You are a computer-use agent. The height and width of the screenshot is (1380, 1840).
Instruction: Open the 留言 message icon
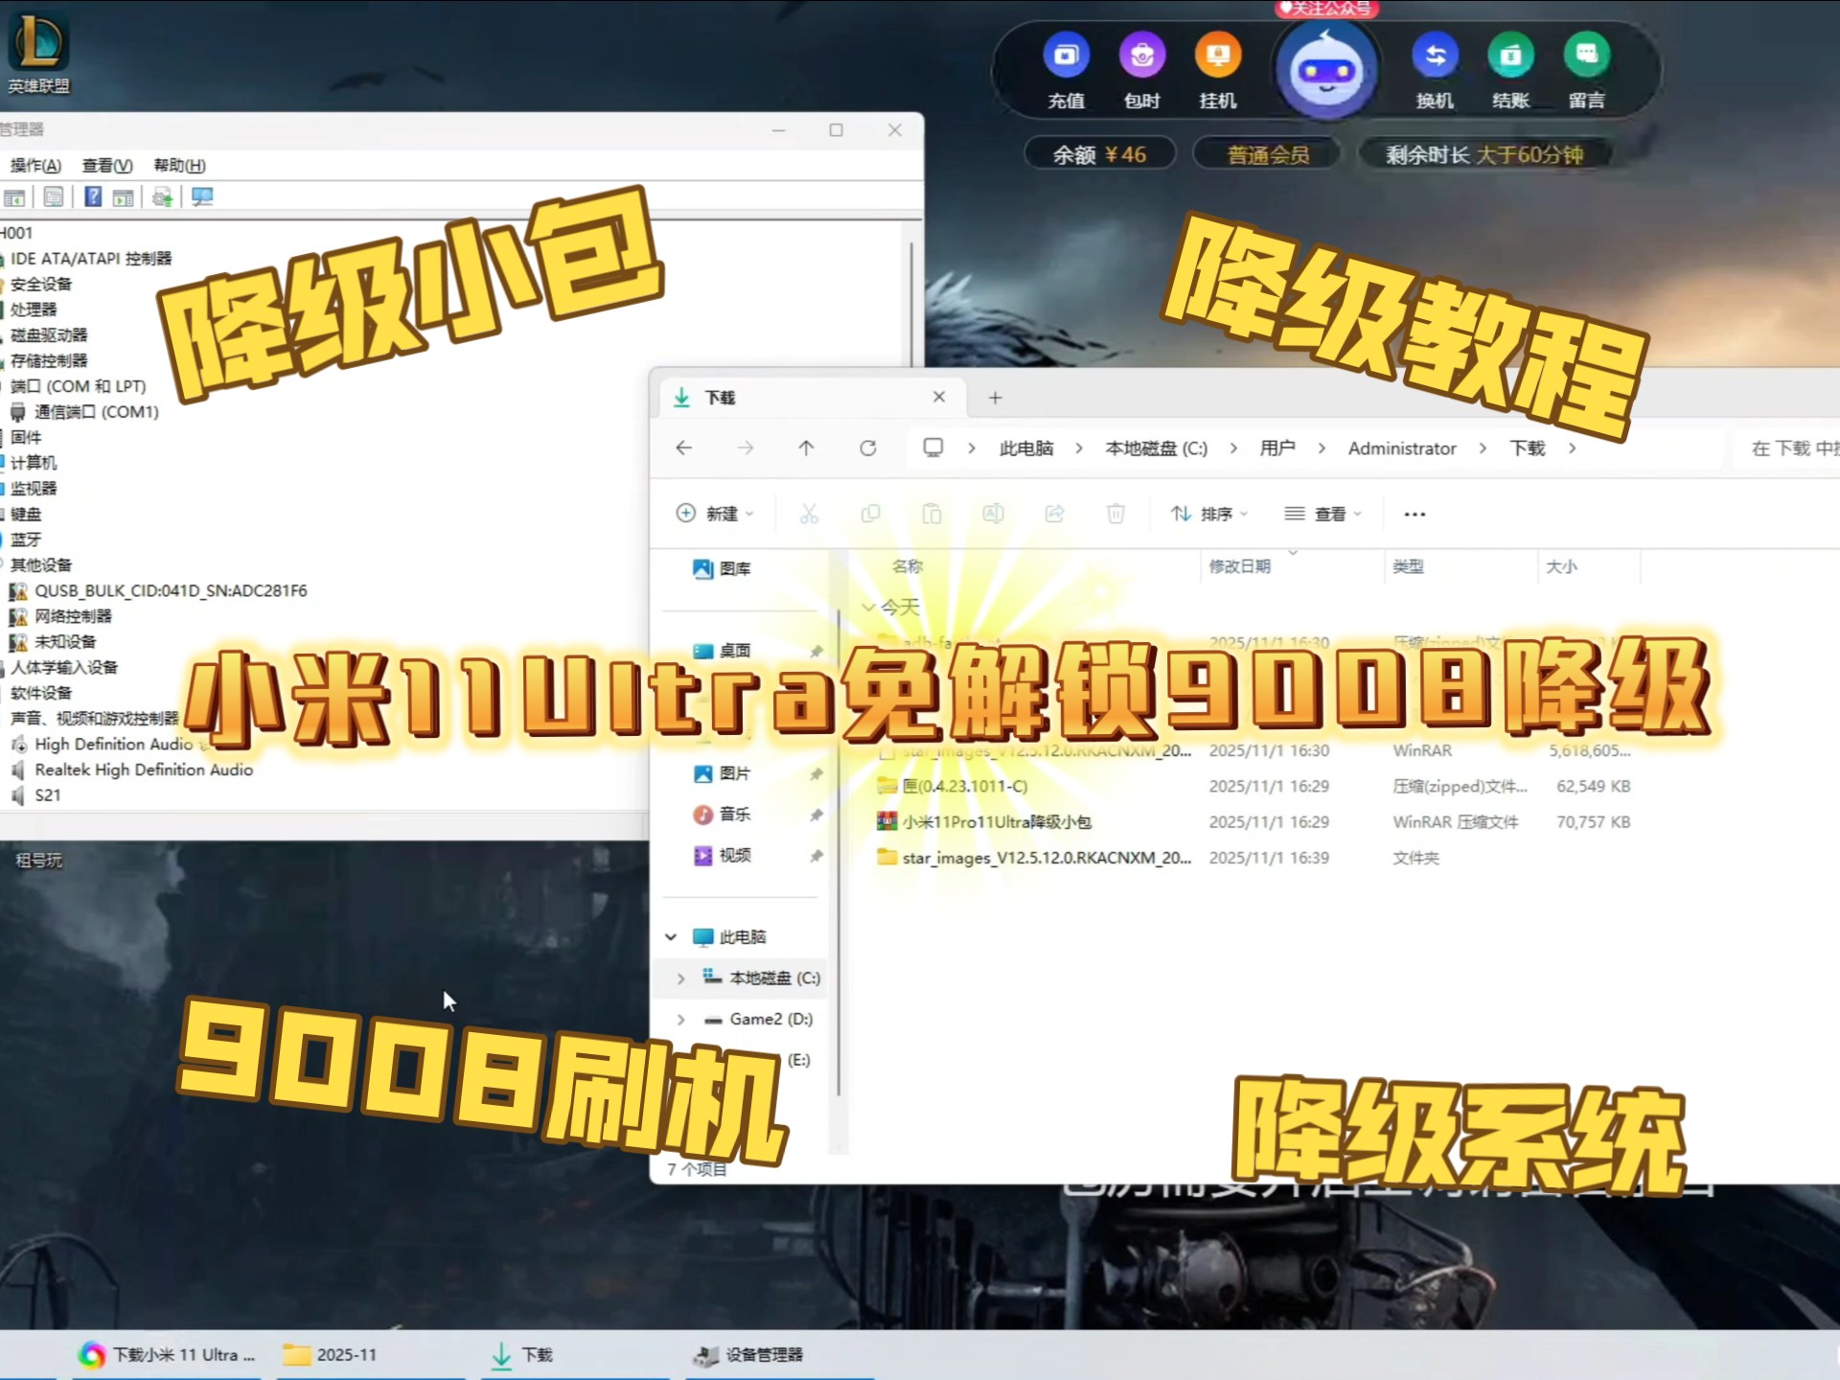1586,57
